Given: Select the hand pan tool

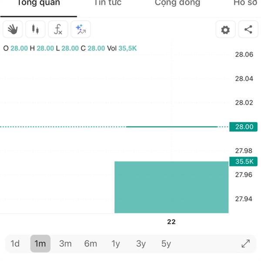Looking at the screenshot, I should [x=13, y=29].
